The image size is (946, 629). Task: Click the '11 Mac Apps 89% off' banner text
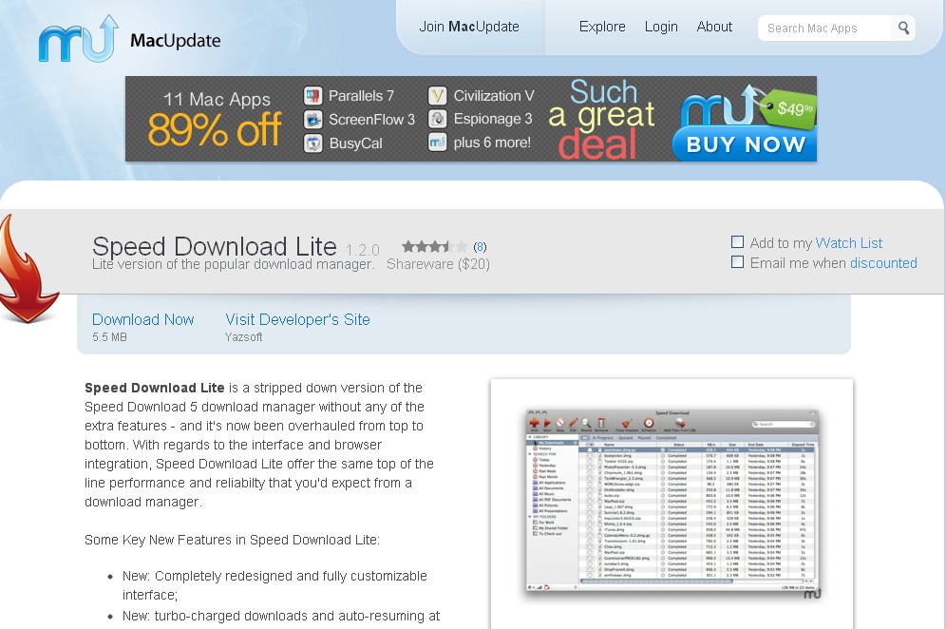point(216,119)
